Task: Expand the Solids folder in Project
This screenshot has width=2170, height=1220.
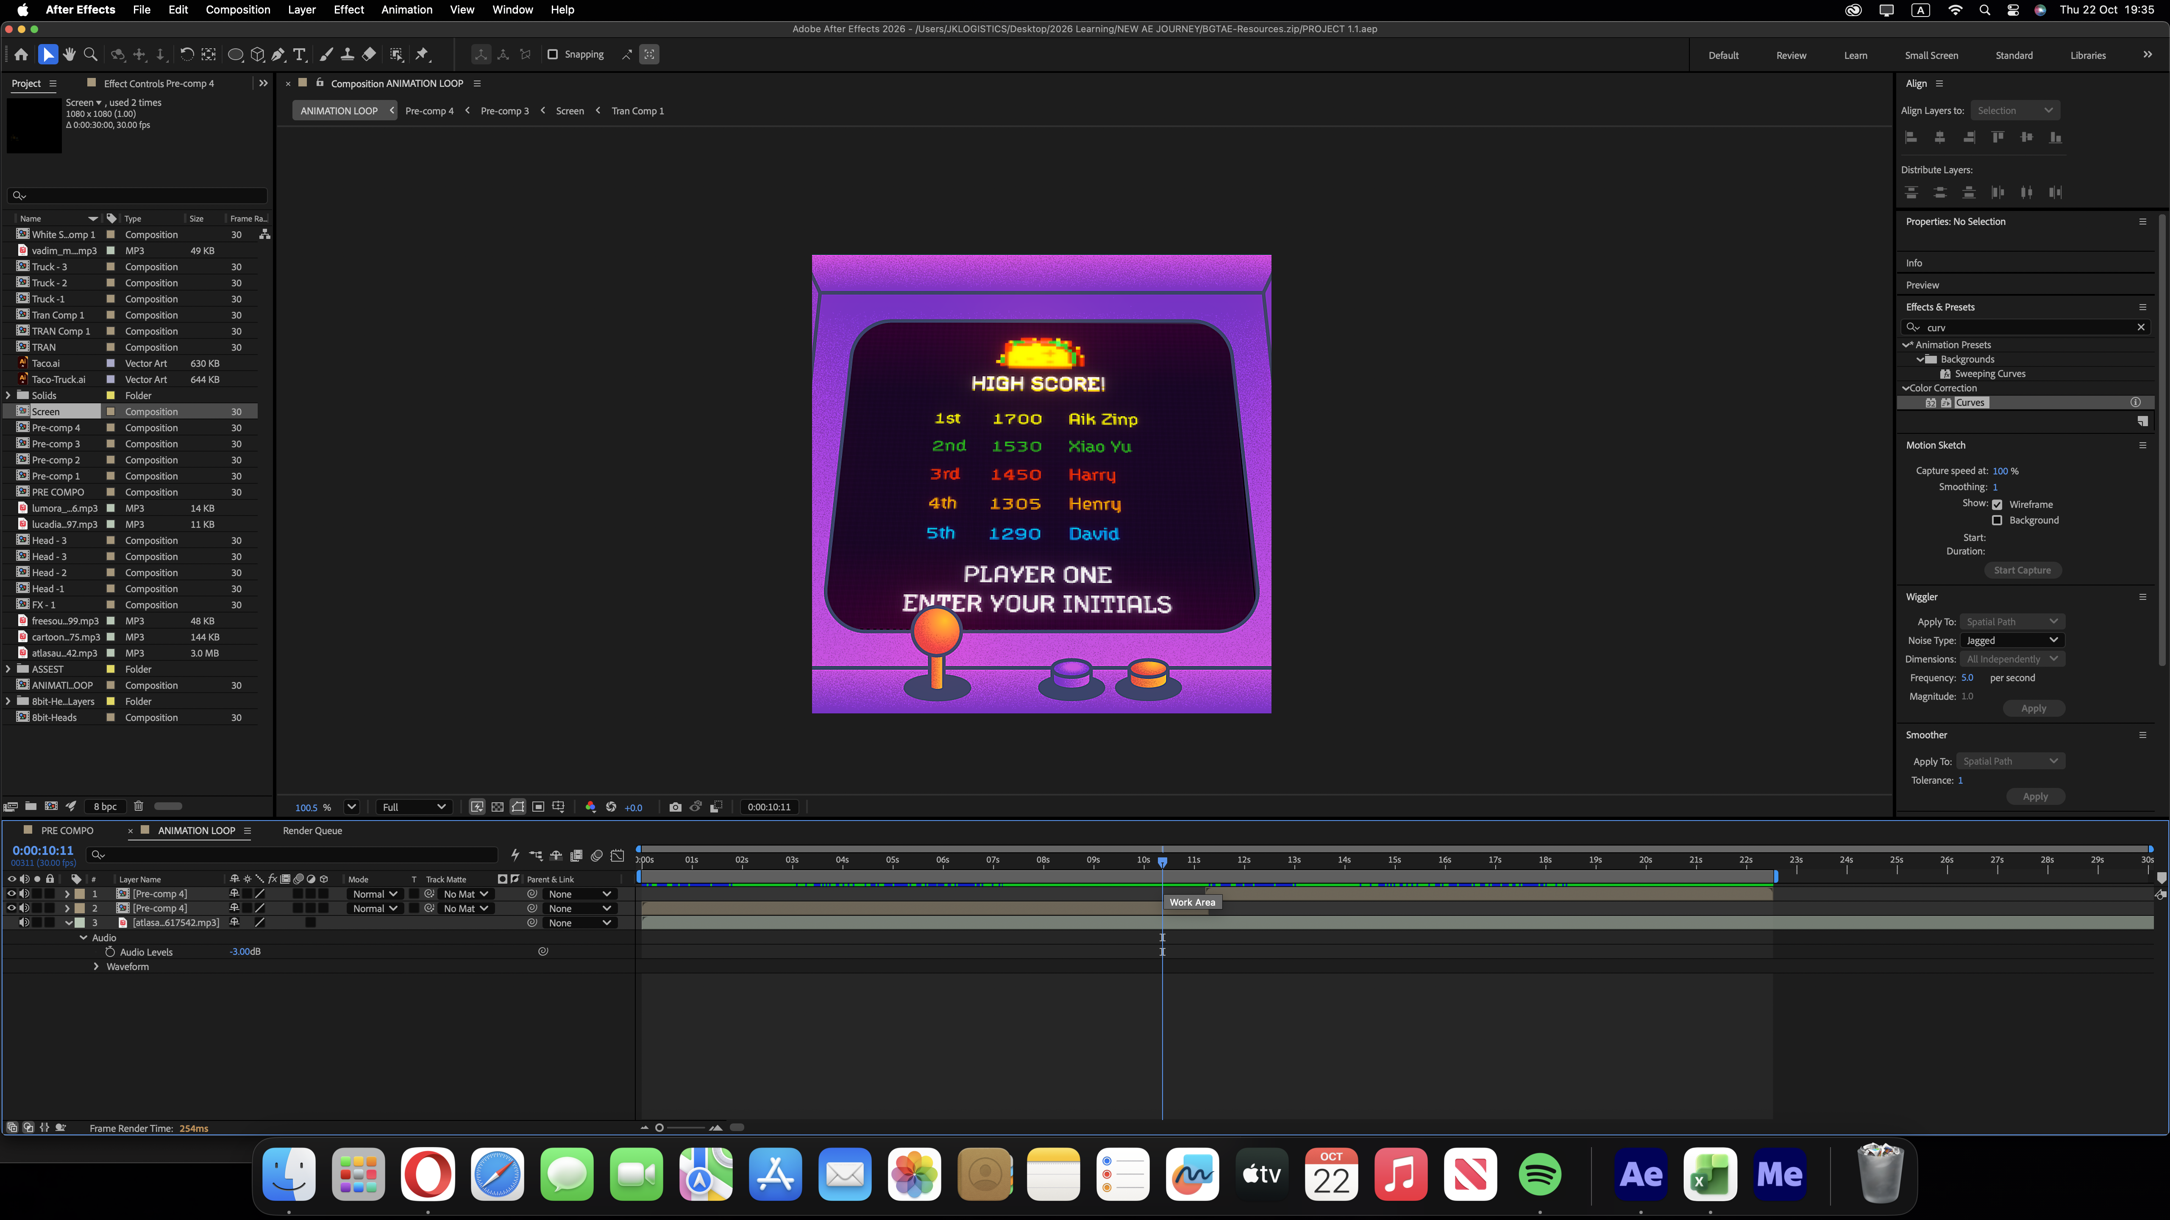Action: [8, 395]
